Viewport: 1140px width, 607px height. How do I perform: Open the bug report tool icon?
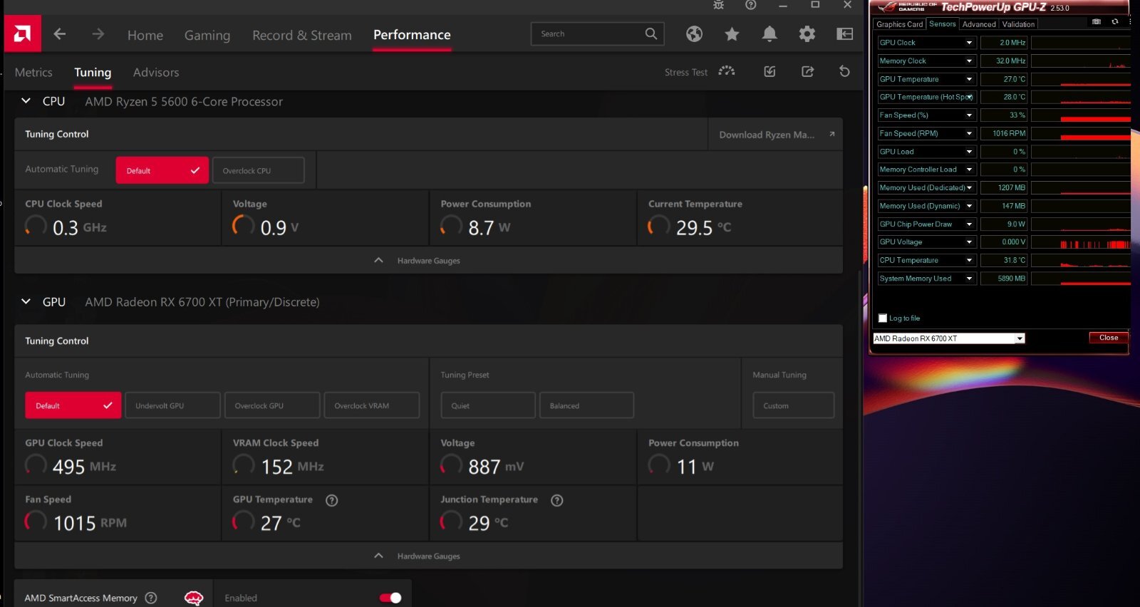[718, 5]
